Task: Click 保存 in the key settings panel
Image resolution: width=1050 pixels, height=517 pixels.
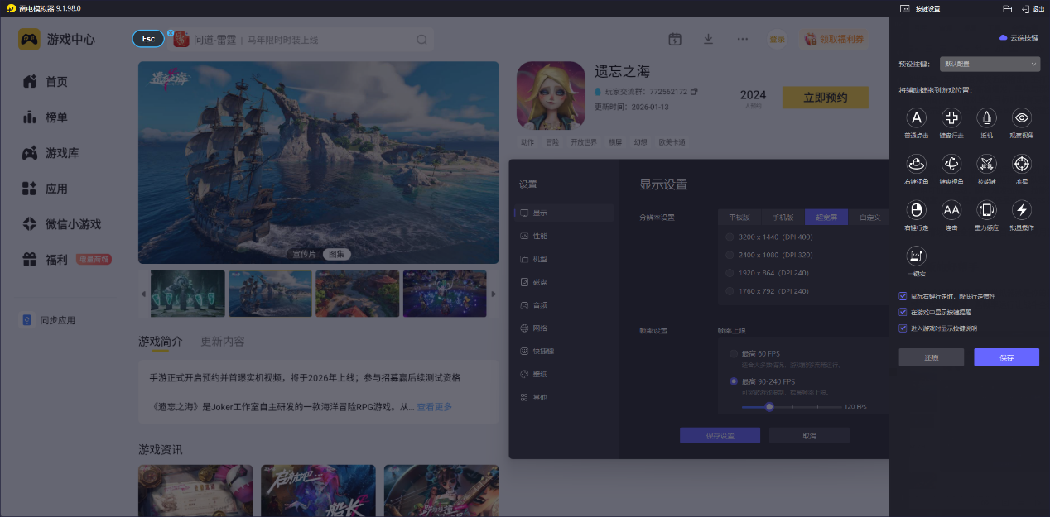Action: click(x=1006, y=357)
